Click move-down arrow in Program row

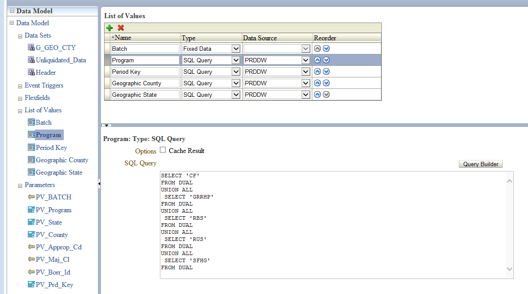point(326,60)
